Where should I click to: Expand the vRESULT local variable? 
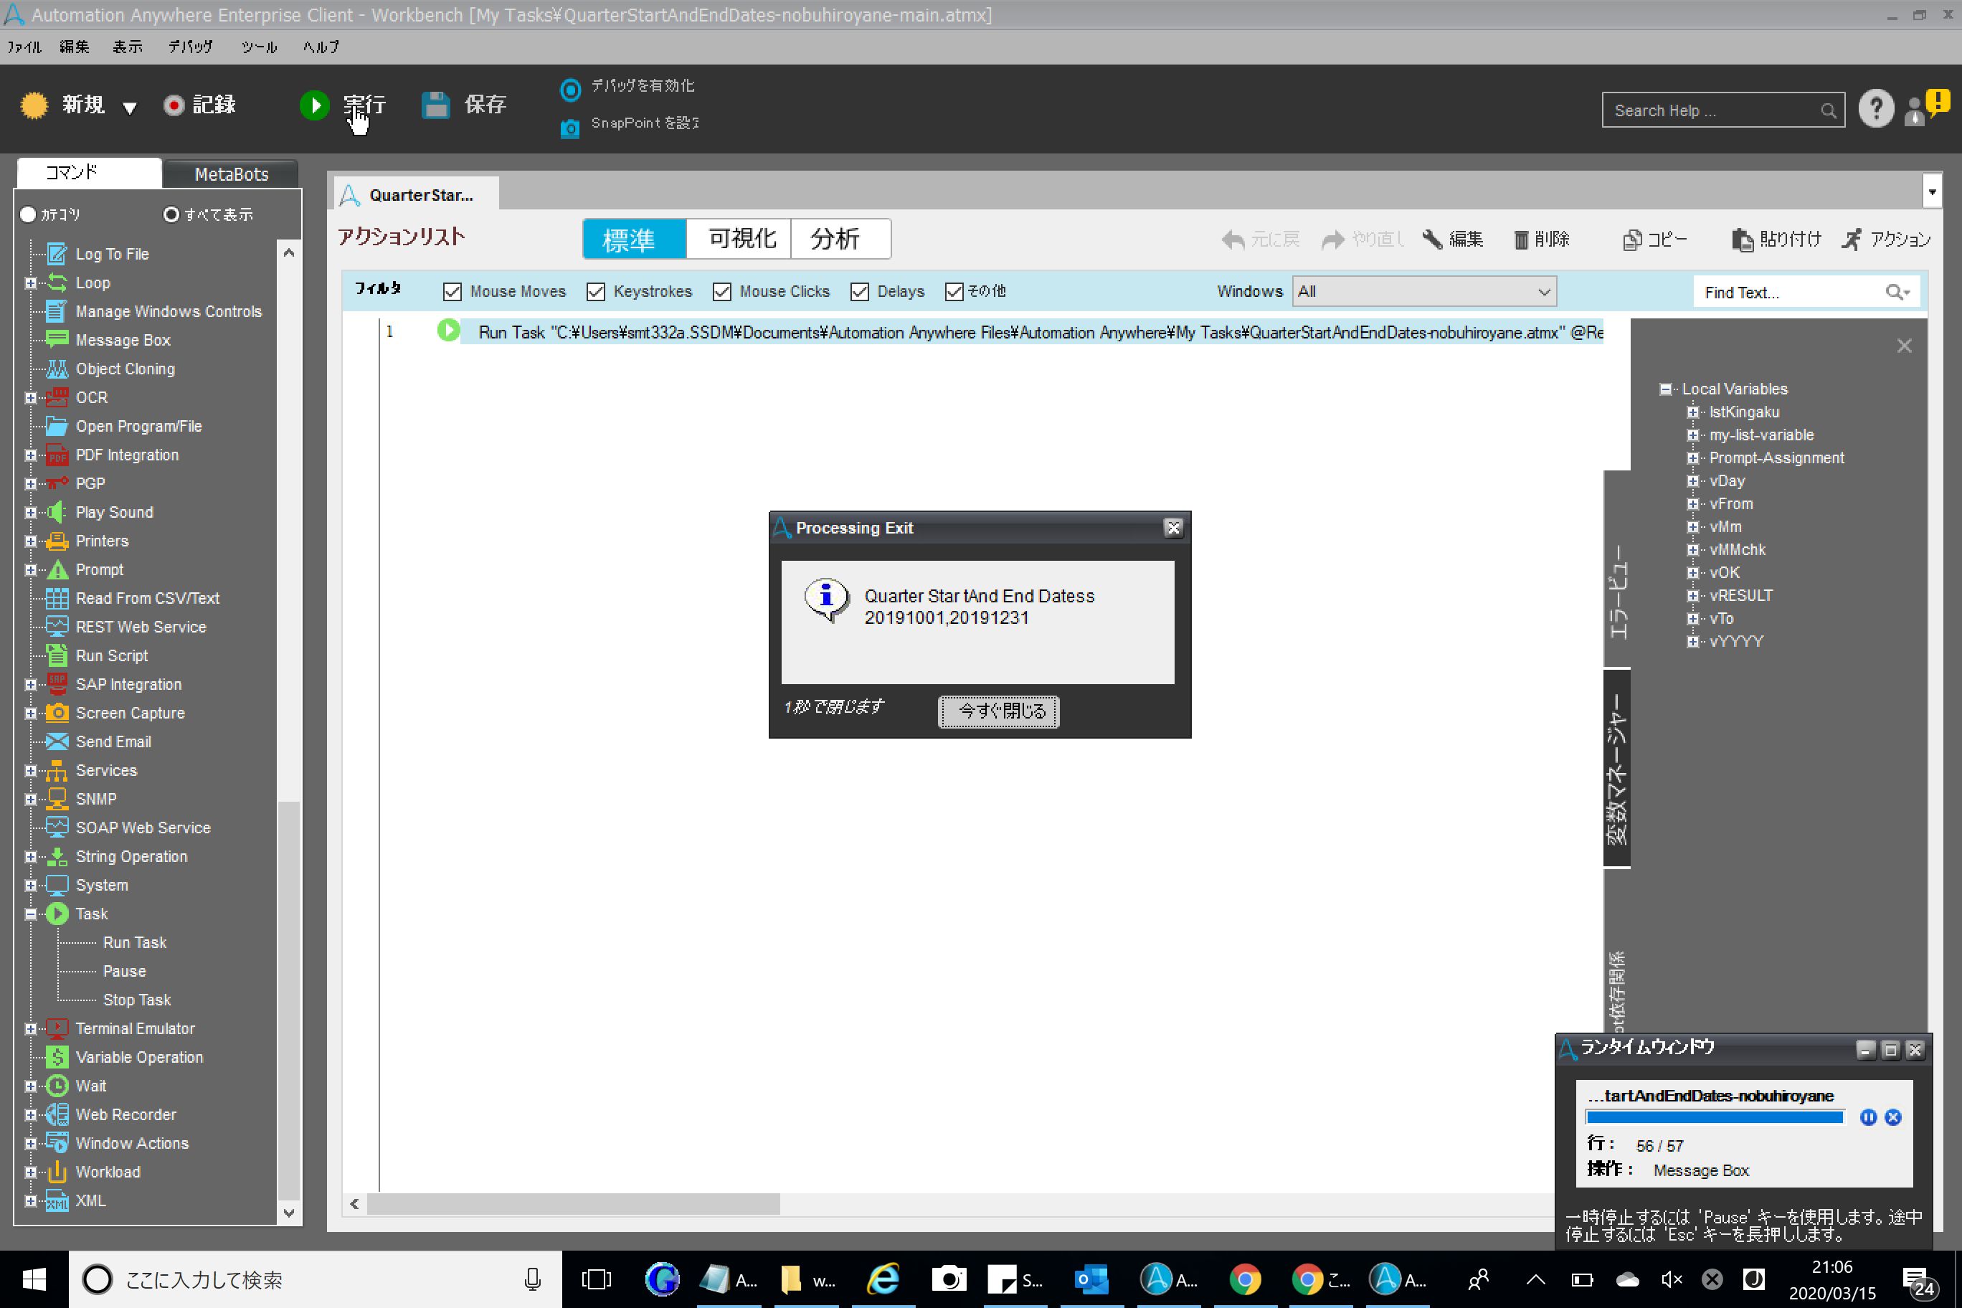(x=1692, y=596)
